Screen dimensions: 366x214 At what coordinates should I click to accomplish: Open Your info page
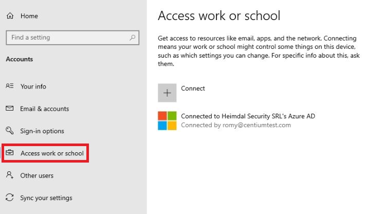tap(33, 86)
